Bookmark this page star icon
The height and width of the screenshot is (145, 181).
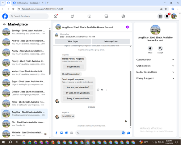166,9
